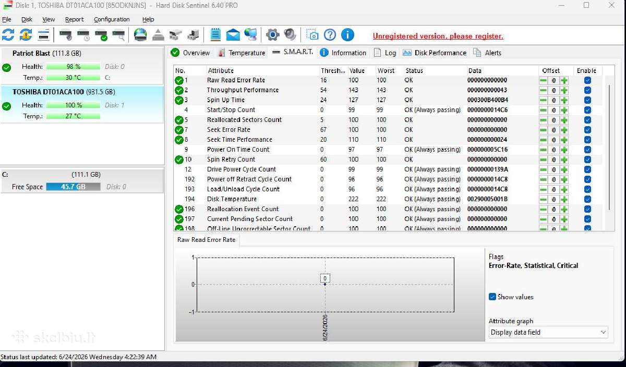The height and width of the screenshot is (367, 626).
Task: Select the TOSHIBA DT01ACA100 disk entry
Action: pyautogui.click(x=82, y=104)
